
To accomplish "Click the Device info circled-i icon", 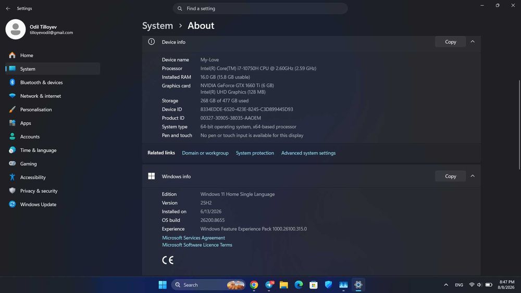I will click(x=152, y=42).
